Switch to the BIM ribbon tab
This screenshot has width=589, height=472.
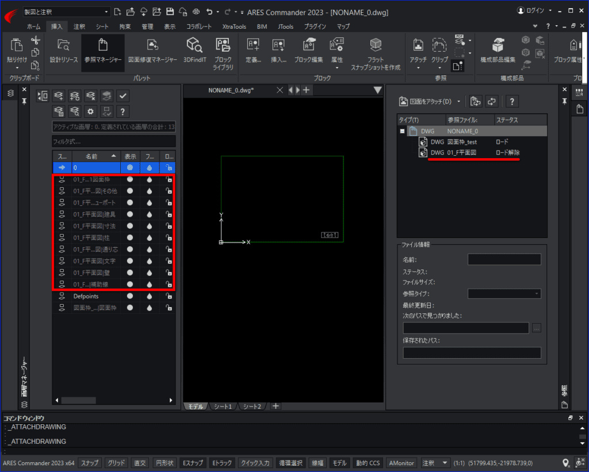262,26
